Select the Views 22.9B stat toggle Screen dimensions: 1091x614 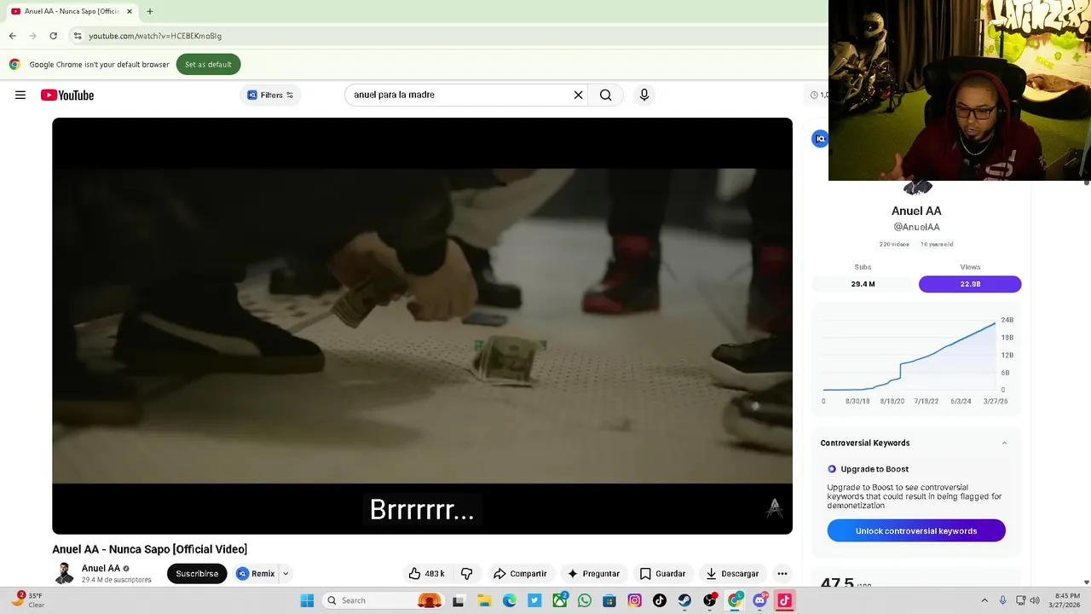tap(970, 284)
